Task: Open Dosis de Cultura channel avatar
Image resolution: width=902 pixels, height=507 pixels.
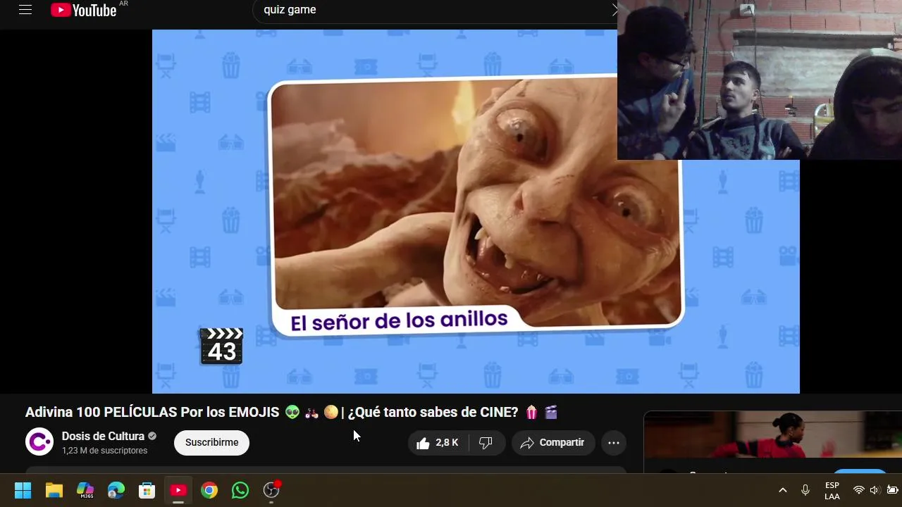Action: [x=39, y=442]
